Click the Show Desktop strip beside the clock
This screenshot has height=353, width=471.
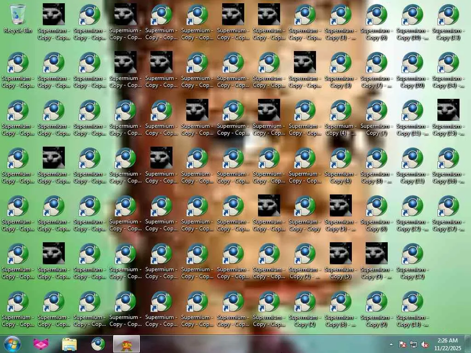(x=468, y=344)
